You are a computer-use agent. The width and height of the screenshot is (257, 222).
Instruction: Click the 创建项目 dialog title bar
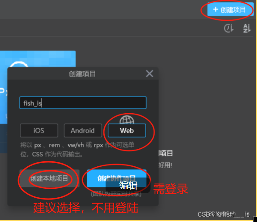[83, 74]
